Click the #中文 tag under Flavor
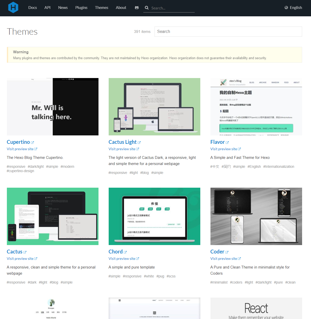 (x=215, y=167)
